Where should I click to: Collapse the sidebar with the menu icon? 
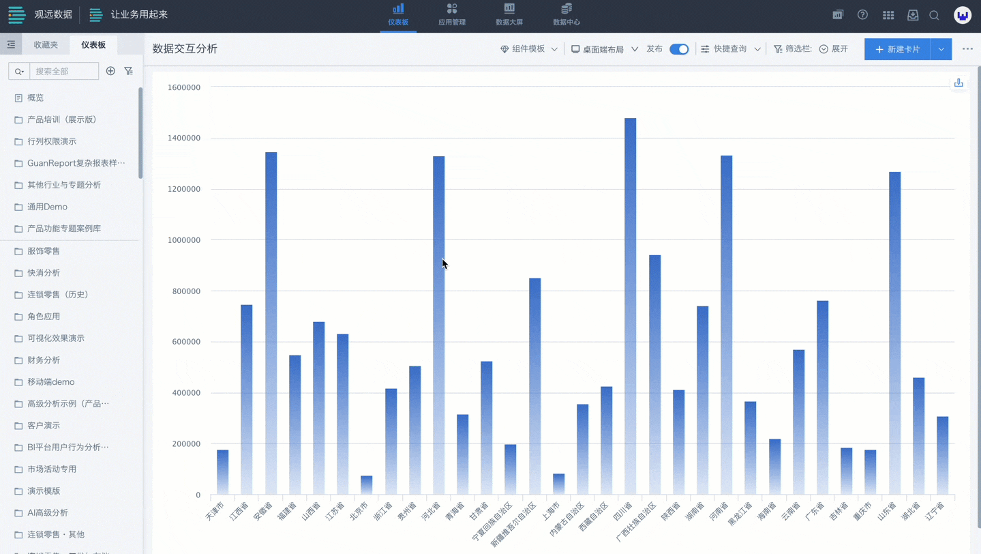click(11, 45)
